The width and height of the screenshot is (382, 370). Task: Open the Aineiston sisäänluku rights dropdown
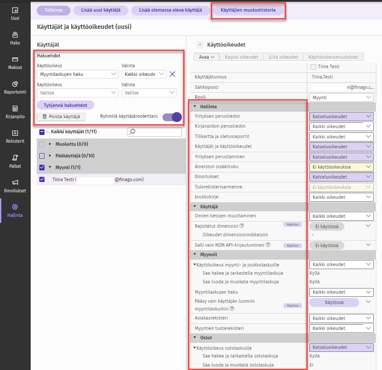click(x=341, y=167)
